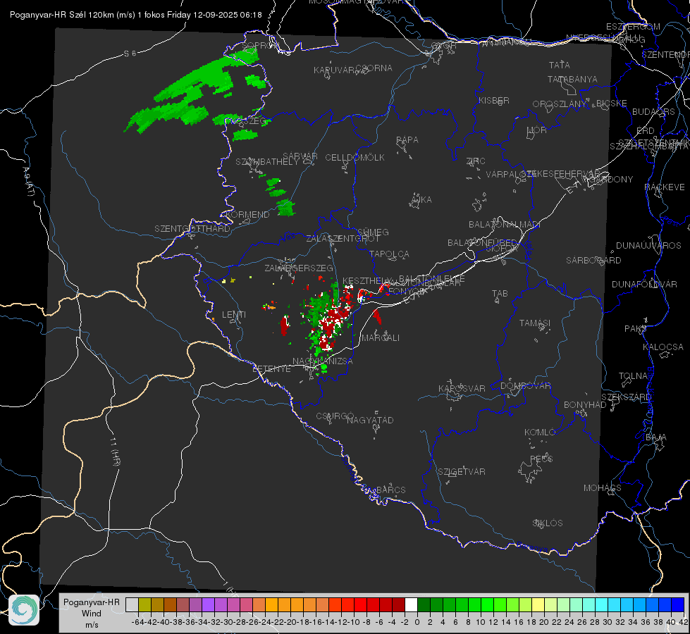Pick the gray swatch at the legend's start
Screen dimensions: 690x634
tap(132, 605)
